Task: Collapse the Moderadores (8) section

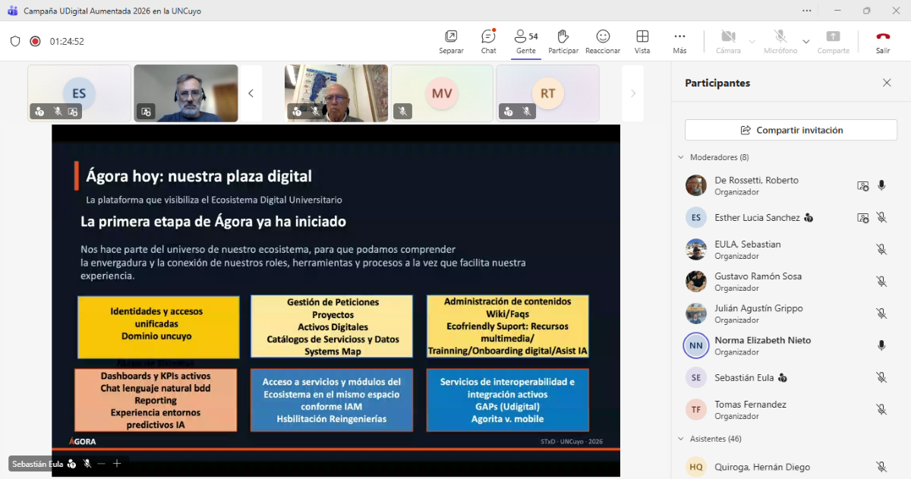Action: pyautogui.click(x=680, y=157)
